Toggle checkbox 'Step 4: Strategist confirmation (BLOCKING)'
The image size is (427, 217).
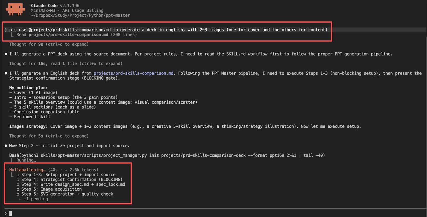click(x=18, y=180)
